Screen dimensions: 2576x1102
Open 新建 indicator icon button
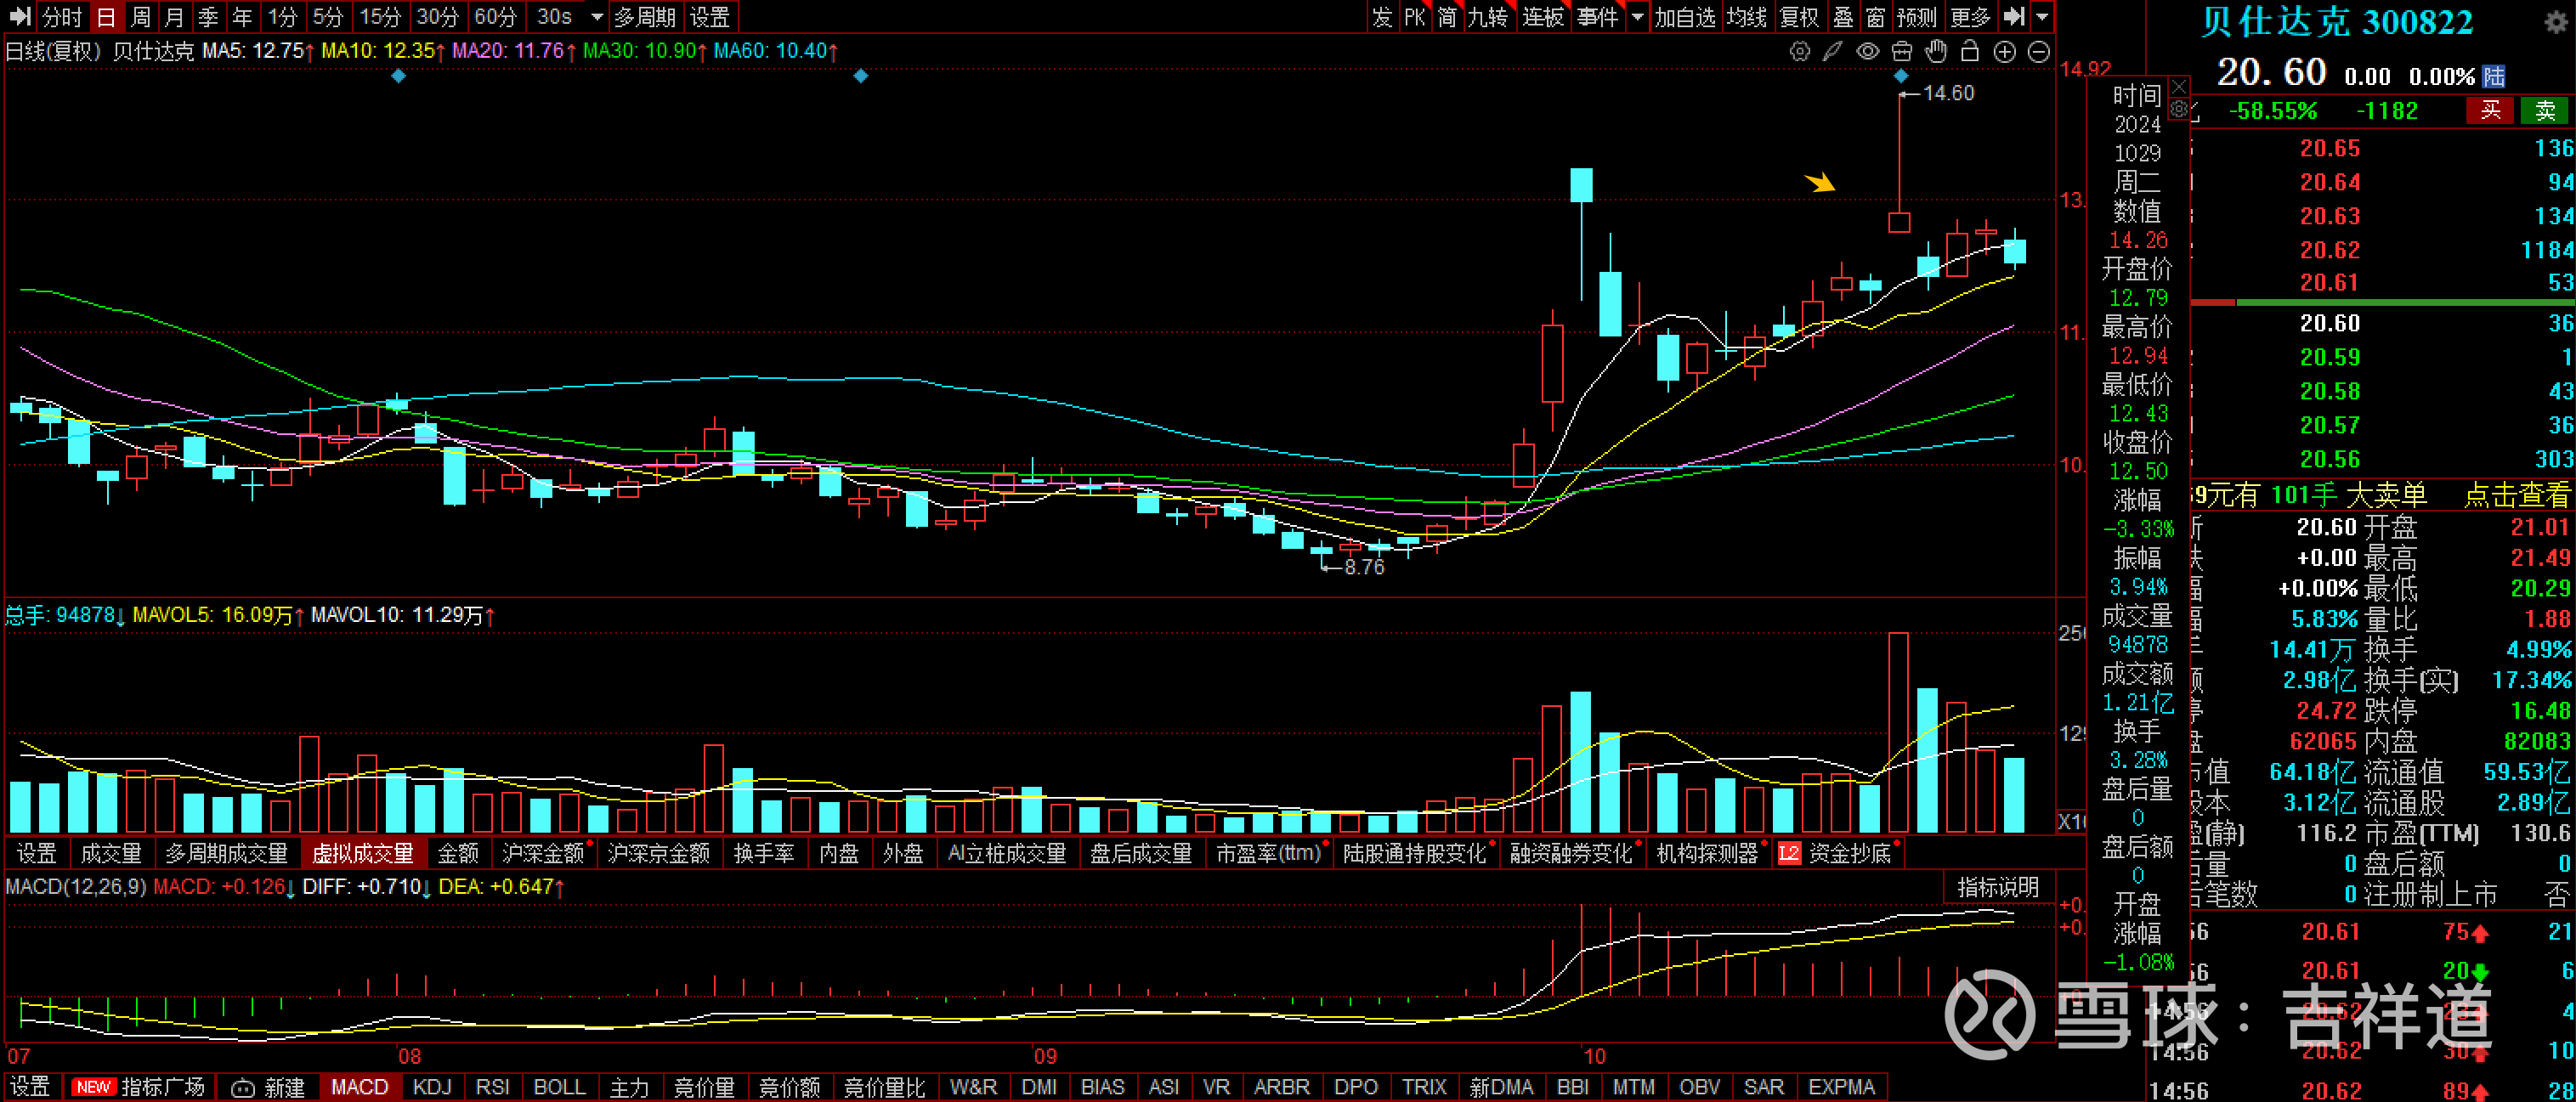[267, 1087]
